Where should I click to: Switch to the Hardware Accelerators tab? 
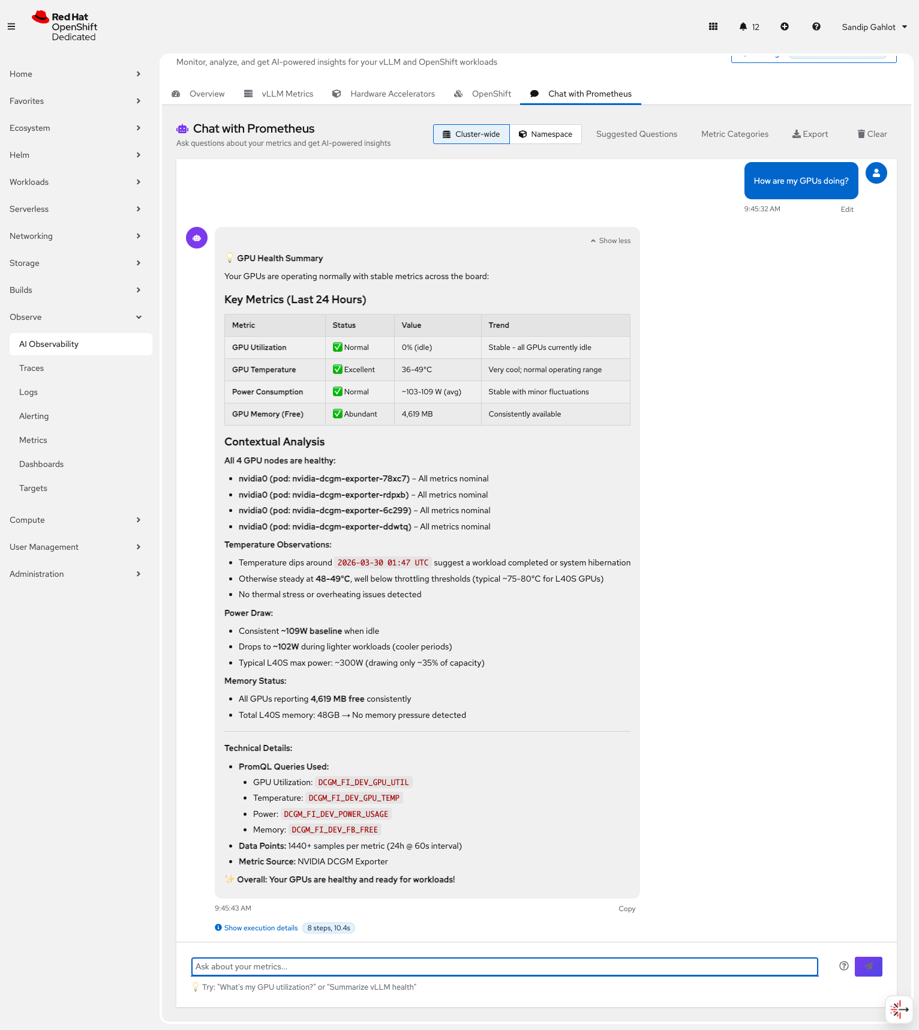(x=383, y=94)
